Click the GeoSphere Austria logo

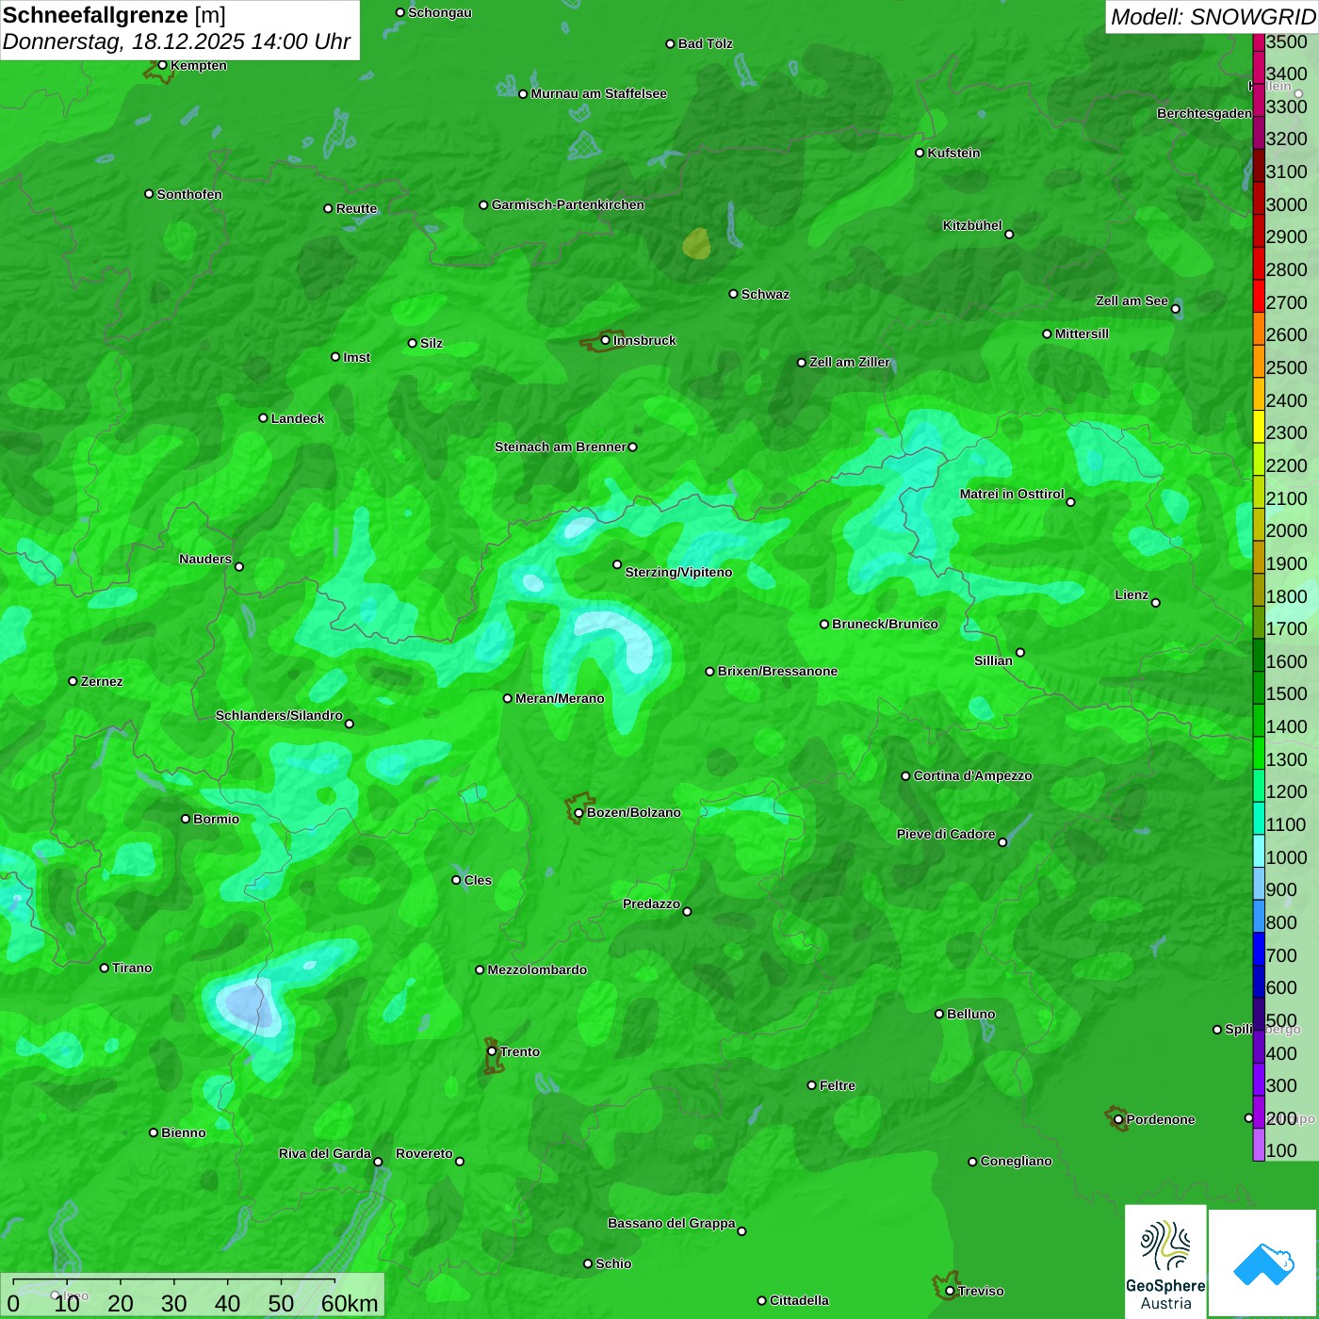tap(1165, 1263)
